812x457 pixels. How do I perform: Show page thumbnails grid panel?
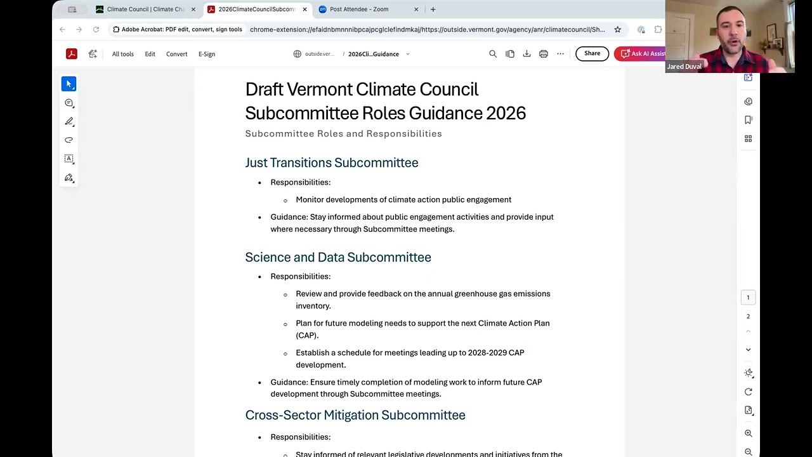pyautogui.click(x=748, y=138)
